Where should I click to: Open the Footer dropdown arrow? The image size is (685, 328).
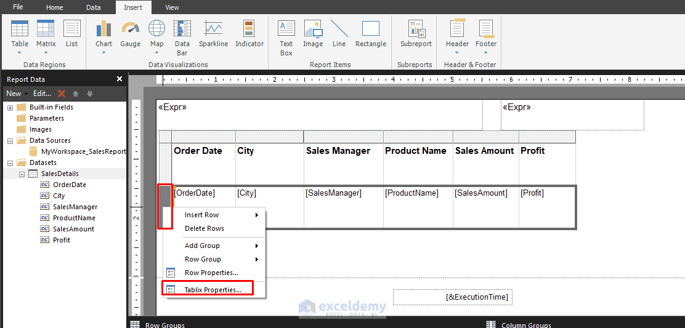pyautogui.click(x=486, y=53)
